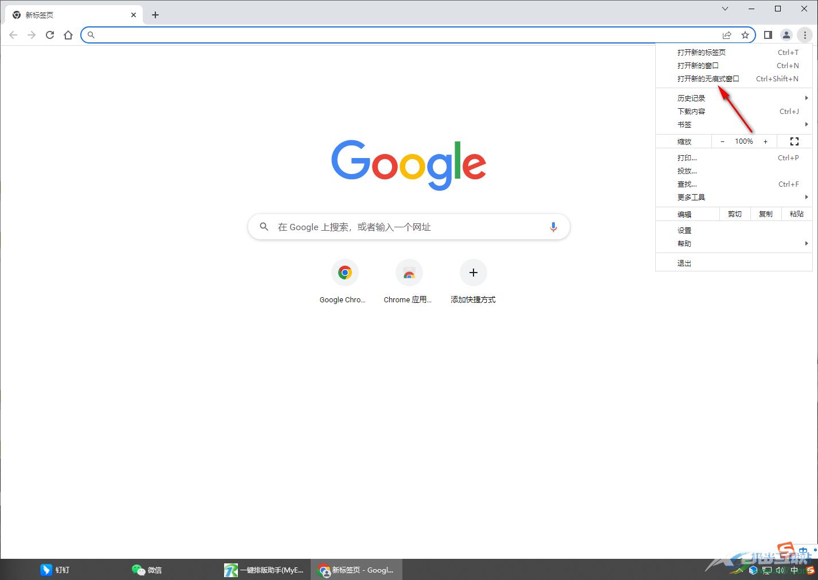This screenshot has height=580, width=818.
Task: Select 投放... menu item
Action: pyautogui.click(x=734, y=171)
